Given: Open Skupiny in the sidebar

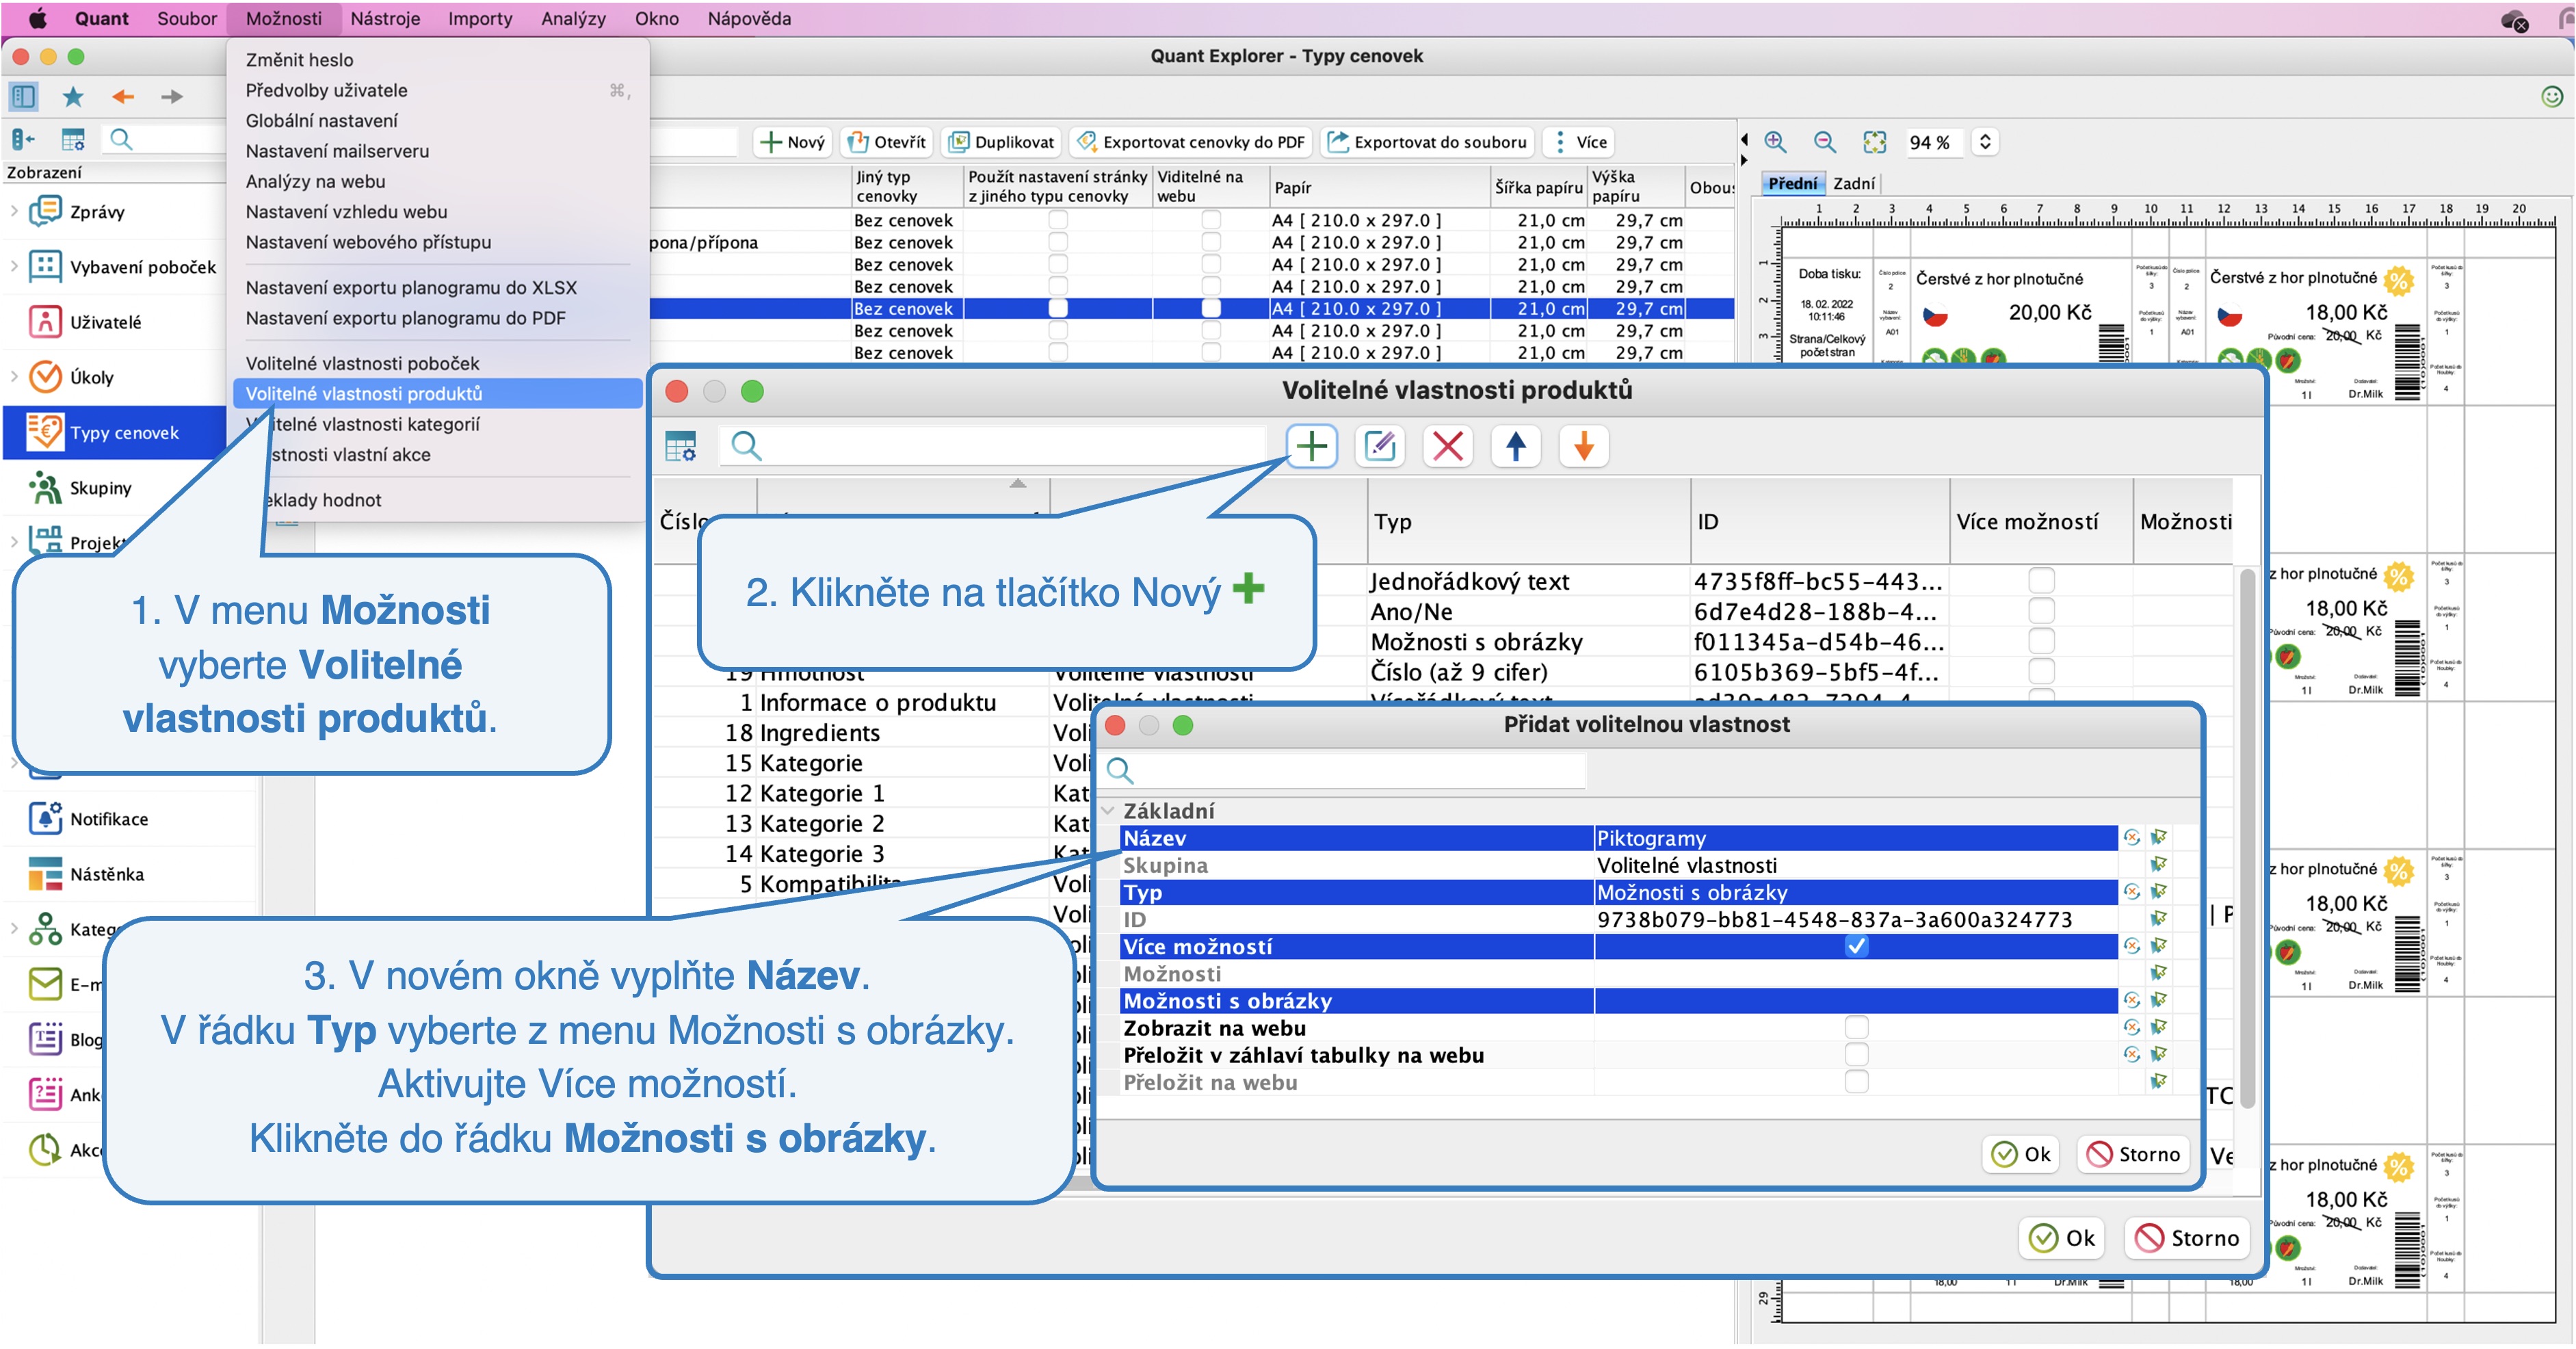Looking at the screenshot, I should click(100, 488).
